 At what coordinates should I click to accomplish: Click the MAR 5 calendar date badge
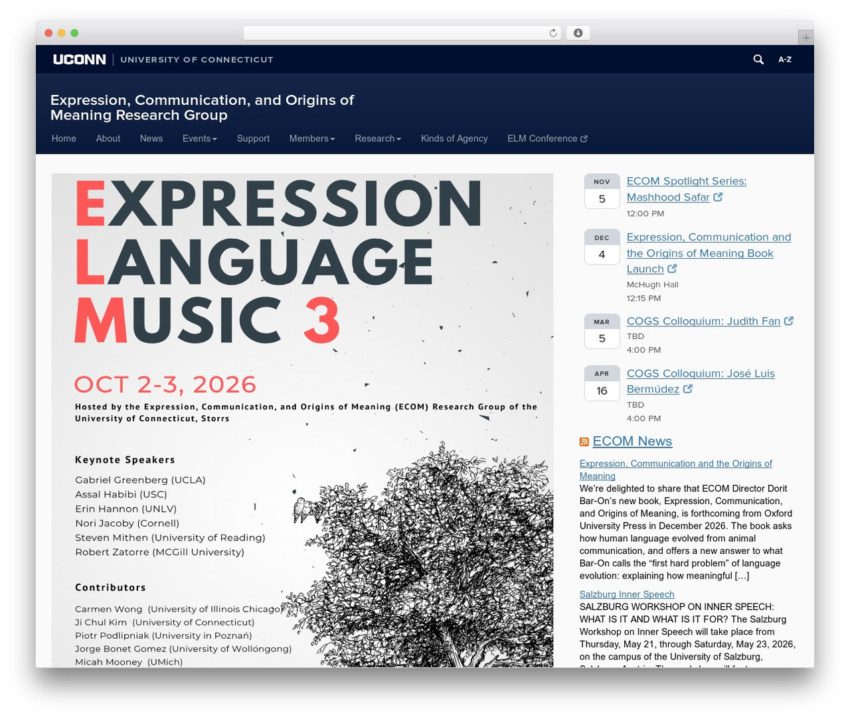[602, 331]
